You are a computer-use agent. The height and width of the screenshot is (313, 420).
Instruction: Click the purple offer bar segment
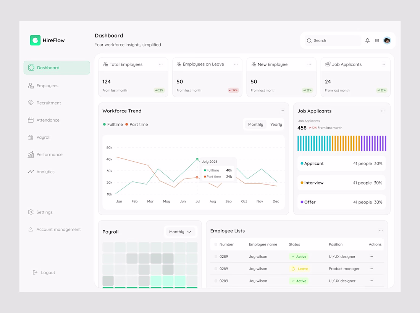(374, 143)
